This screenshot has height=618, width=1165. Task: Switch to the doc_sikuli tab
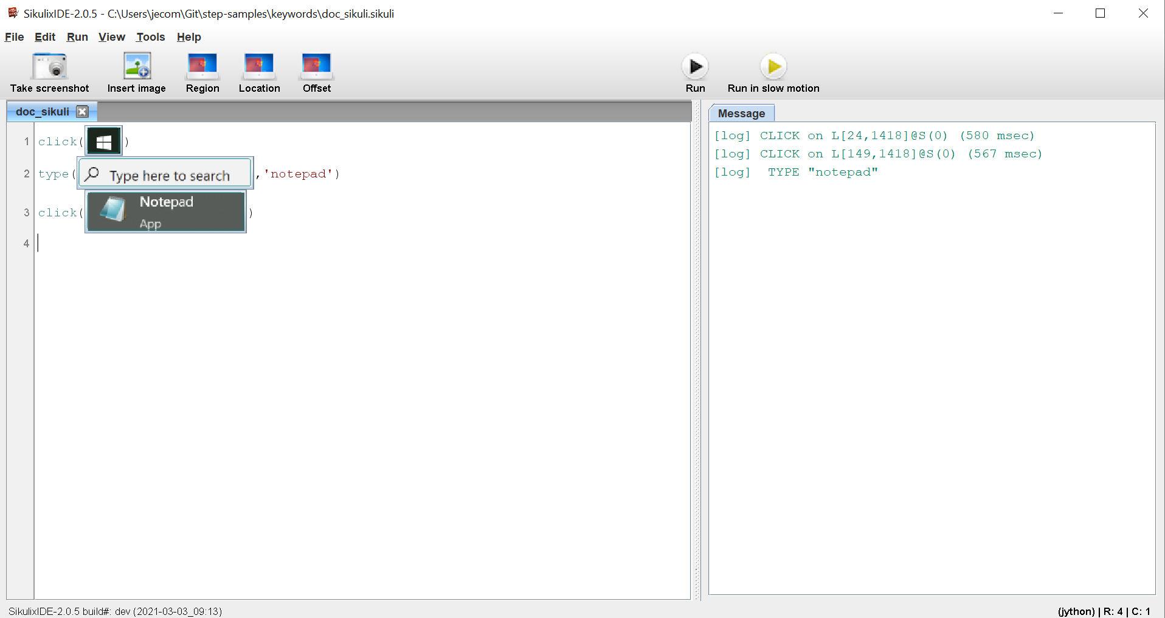(41, 111)
